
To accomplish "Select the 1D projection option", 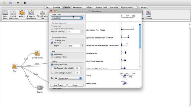I will (x=52, y=40).
